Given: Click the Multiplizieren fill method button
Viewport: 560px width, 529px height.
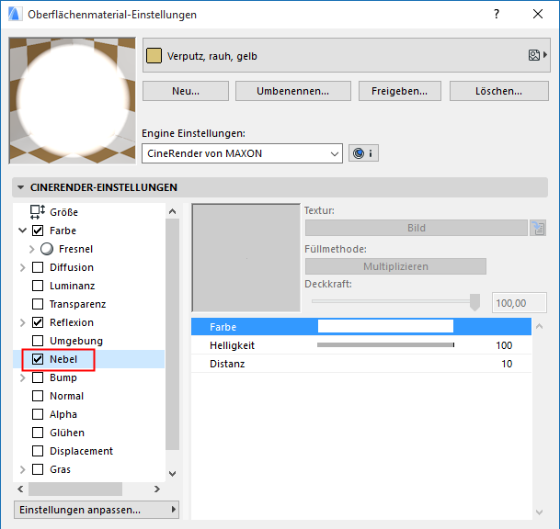Looking at the screenshot, I should 395,266.
